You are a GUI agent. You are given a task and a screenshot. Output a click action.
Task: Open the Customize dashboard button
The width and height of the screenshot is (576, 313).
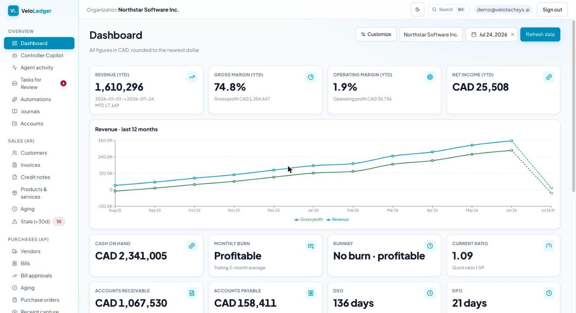pyautogui.click(x=376, y=35)
